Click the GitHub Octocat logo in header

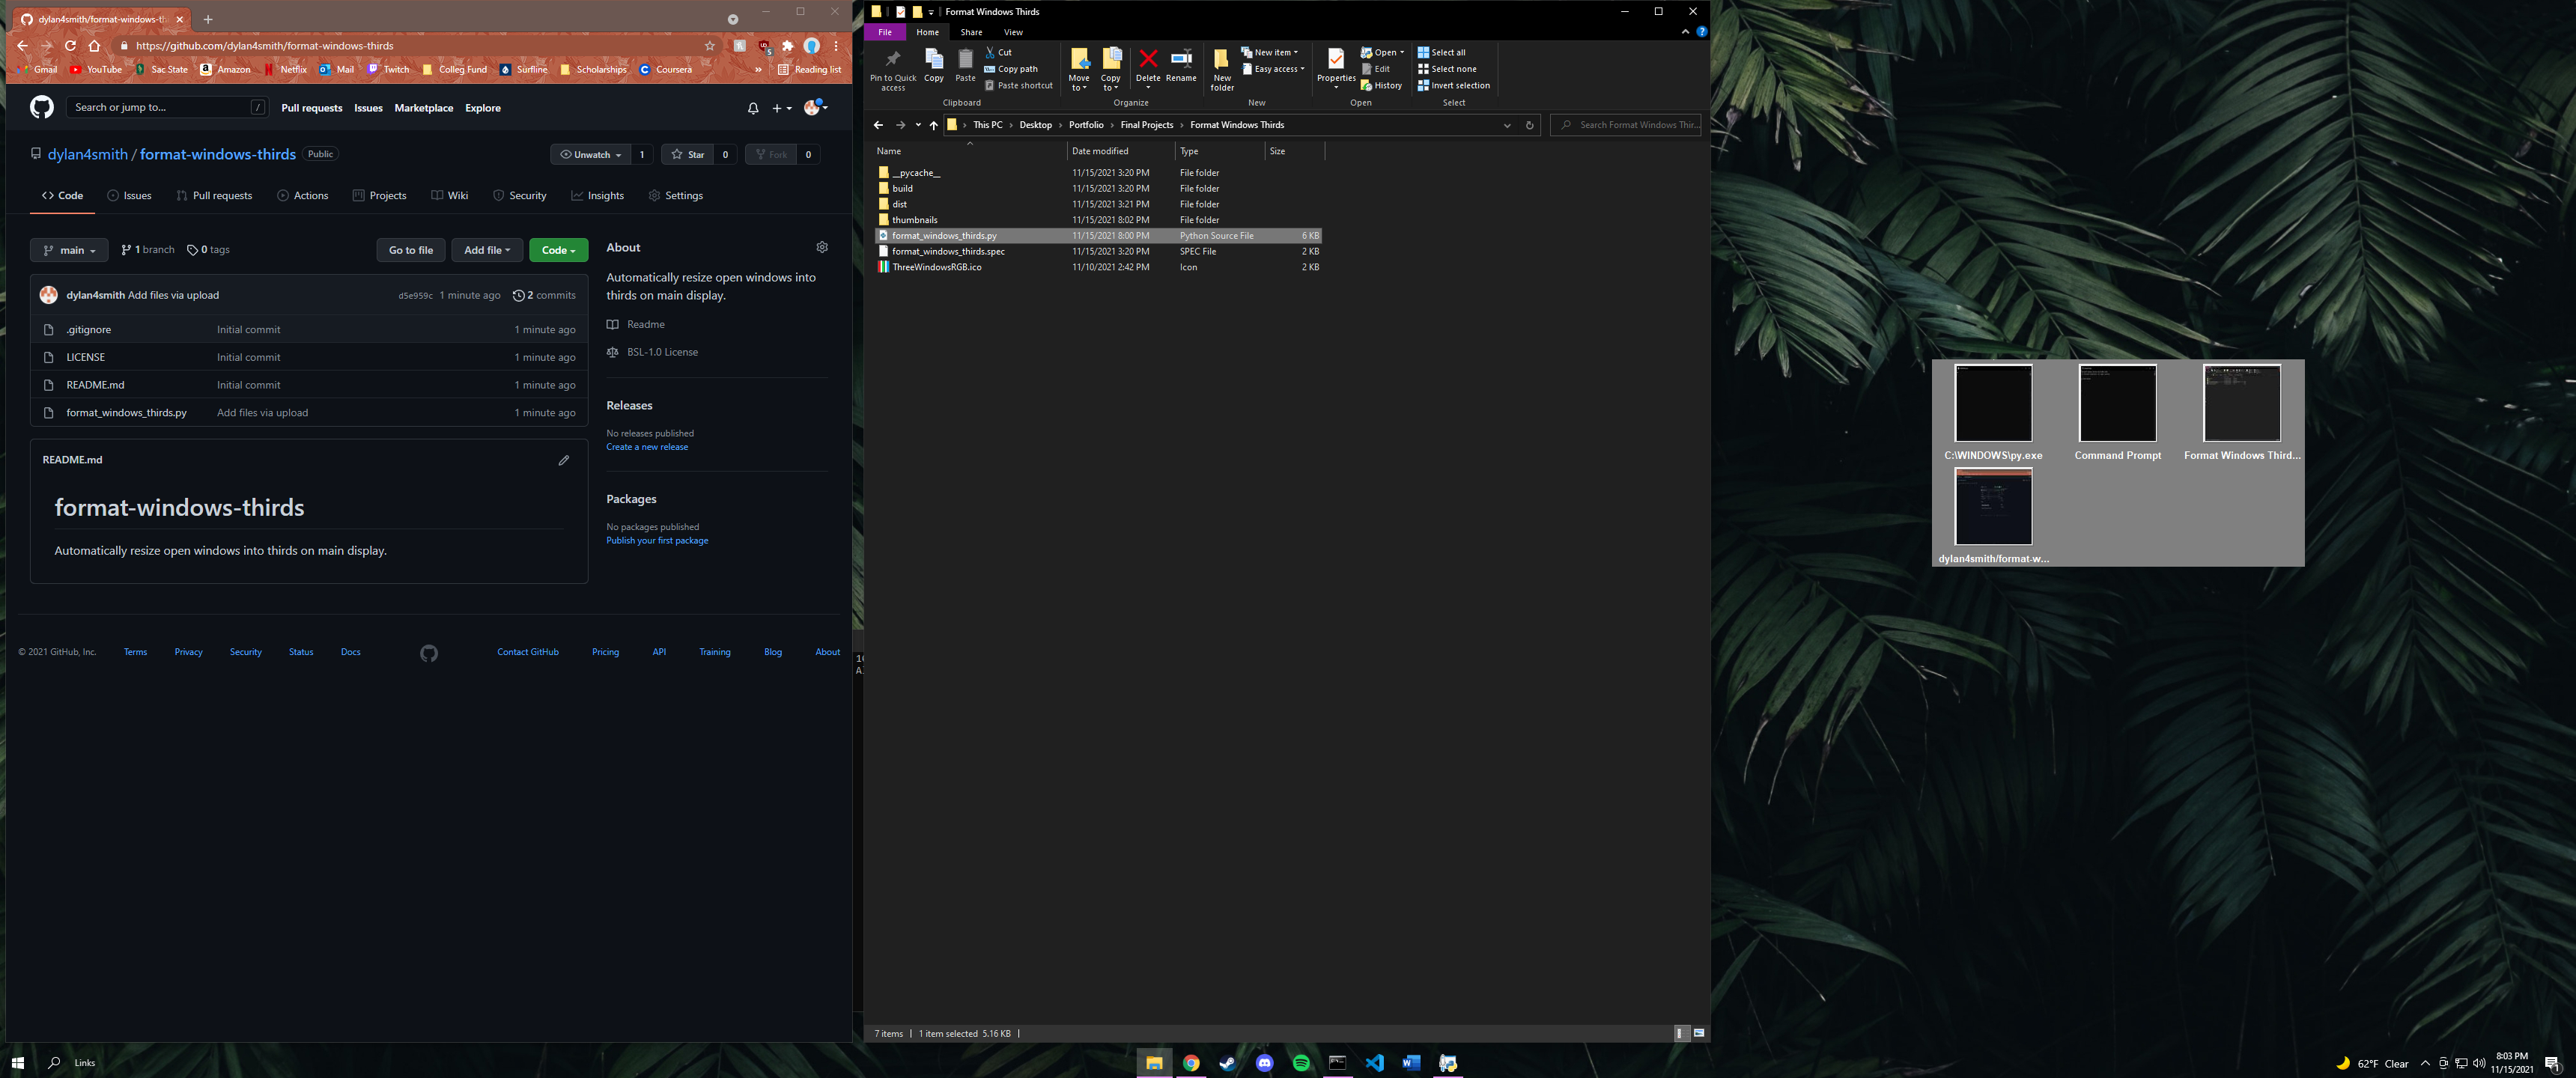41,107
